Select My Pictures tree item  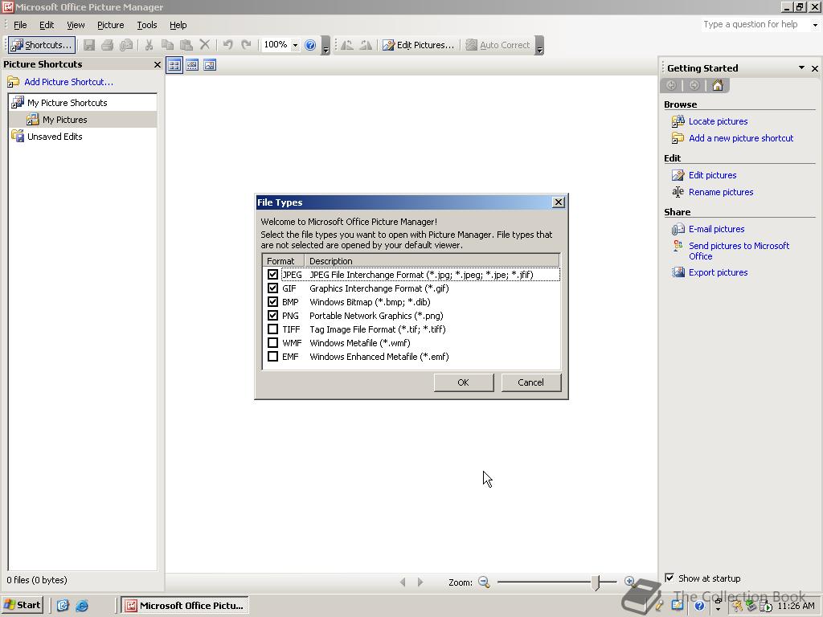64,120
